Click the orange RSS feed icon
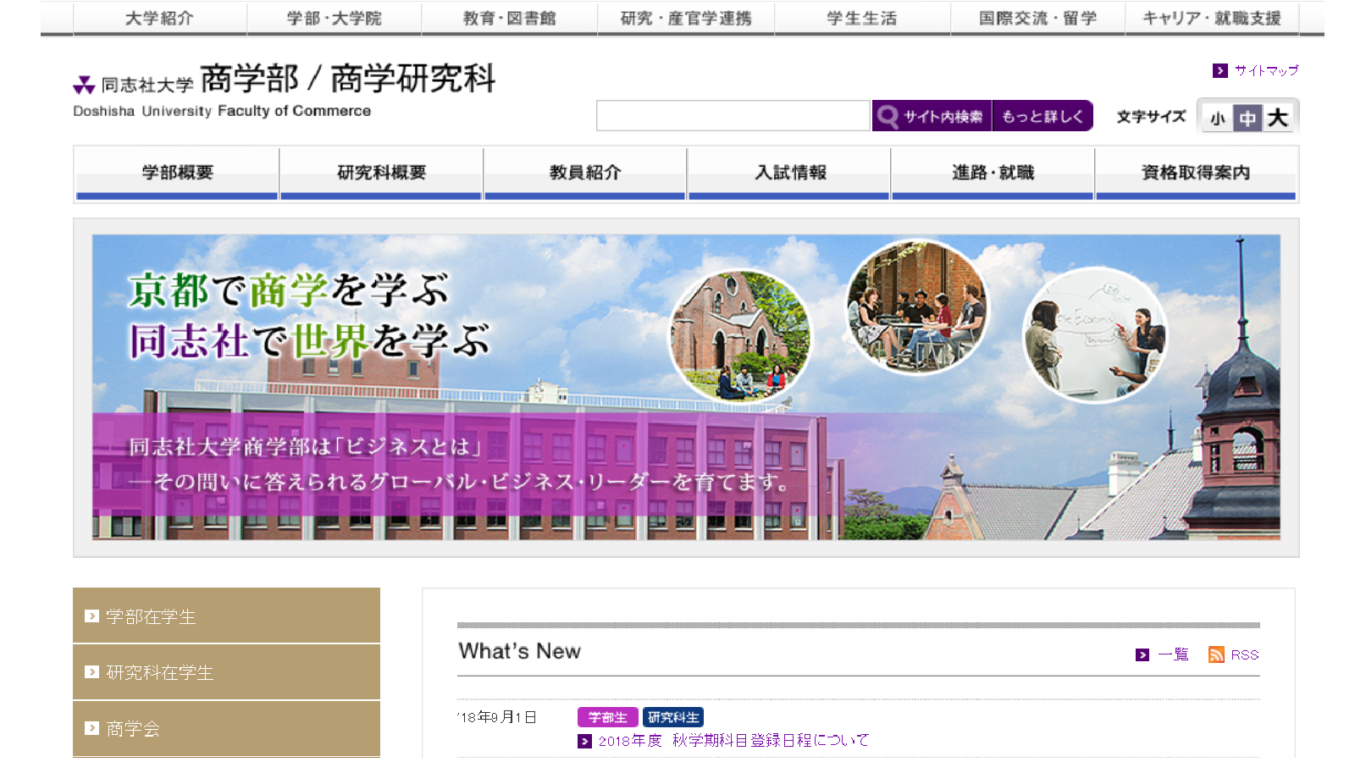The width and height of the screenshot is (1355, 762). tap(1216, 654)
